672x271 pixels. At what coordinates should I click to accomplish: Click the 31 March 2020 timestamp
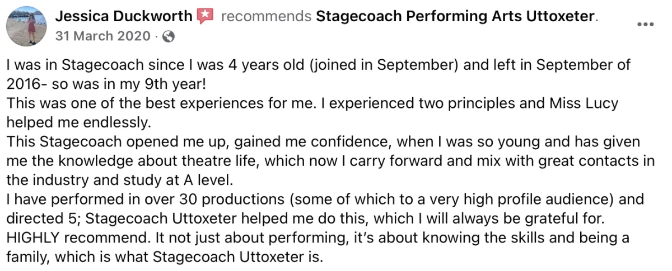pyautogui.click(x=102, y=37)
